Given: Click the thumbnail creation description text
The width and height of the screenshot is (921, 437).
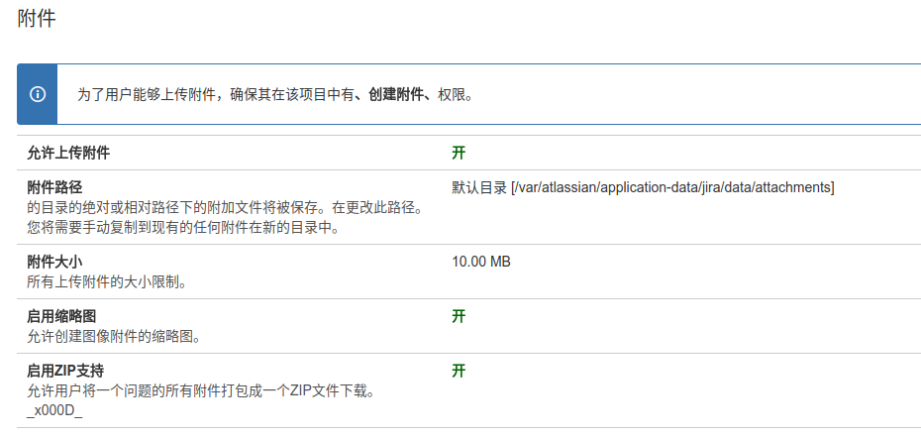Looking at the screenshot, I should pos(115,336).
